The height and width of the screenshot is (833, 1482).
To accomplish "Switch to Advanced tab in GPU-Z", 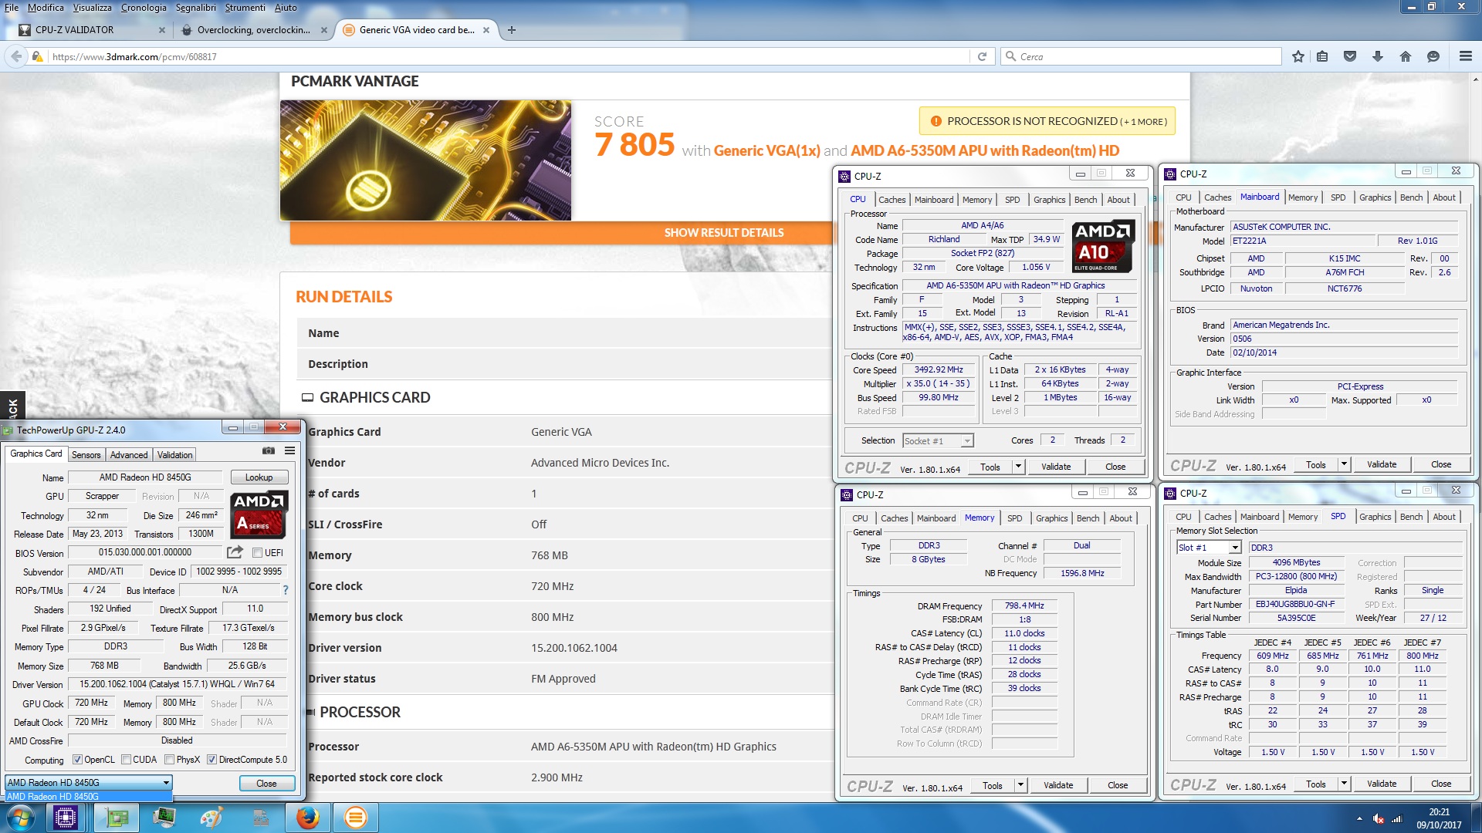I will click(x=128, y=455).
